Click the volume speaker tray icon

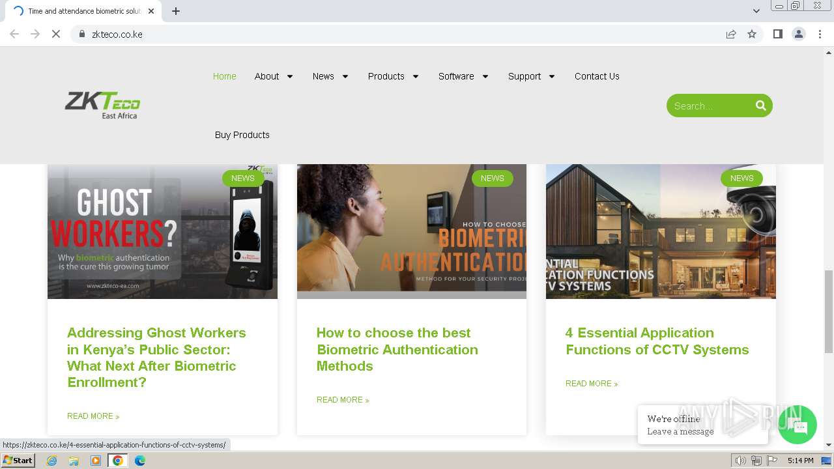pos(741,461)
